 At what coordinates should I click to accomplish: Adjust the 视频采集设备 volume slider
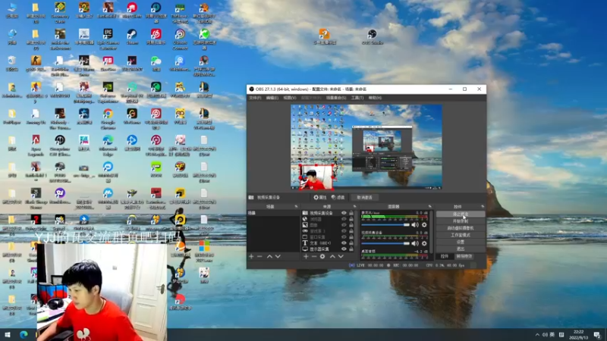point(385,243)
